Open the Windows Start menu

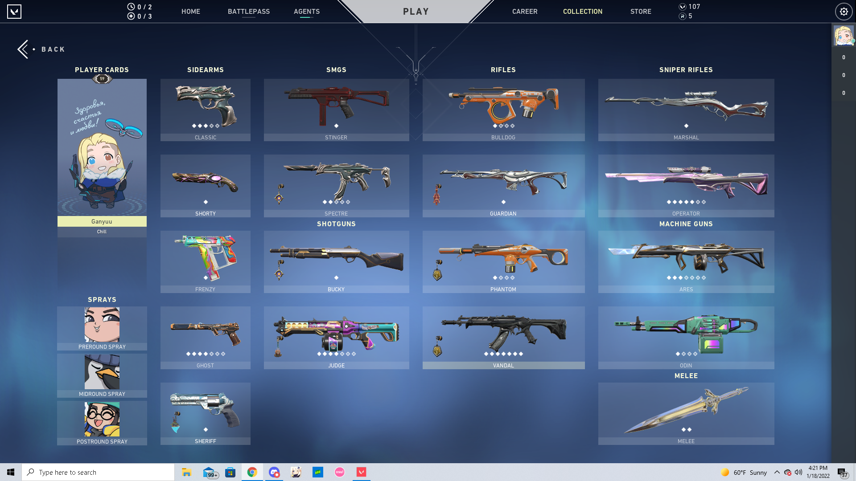coord(11,472)
